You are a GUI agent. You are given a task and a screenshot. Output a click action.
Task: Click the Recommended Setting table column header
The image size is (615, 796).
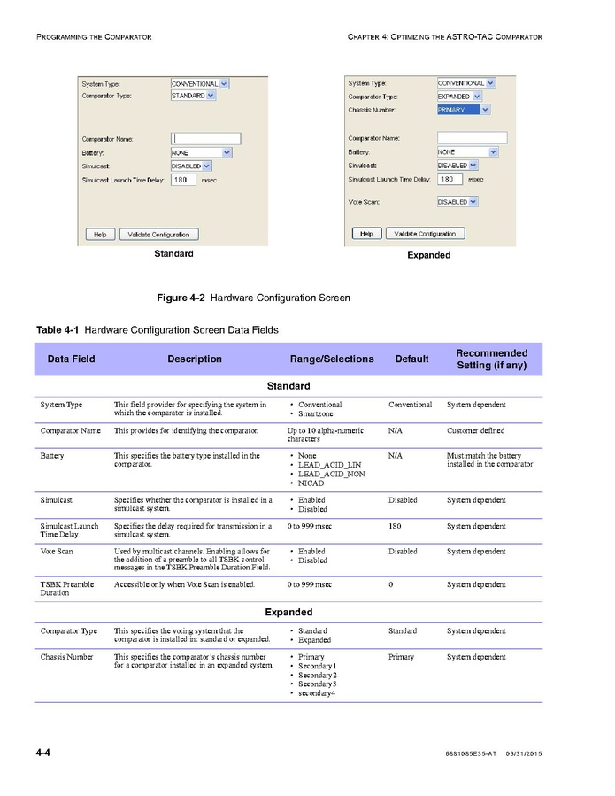[x=491, y=359]
